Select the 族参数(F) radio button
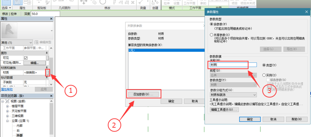 211,24
